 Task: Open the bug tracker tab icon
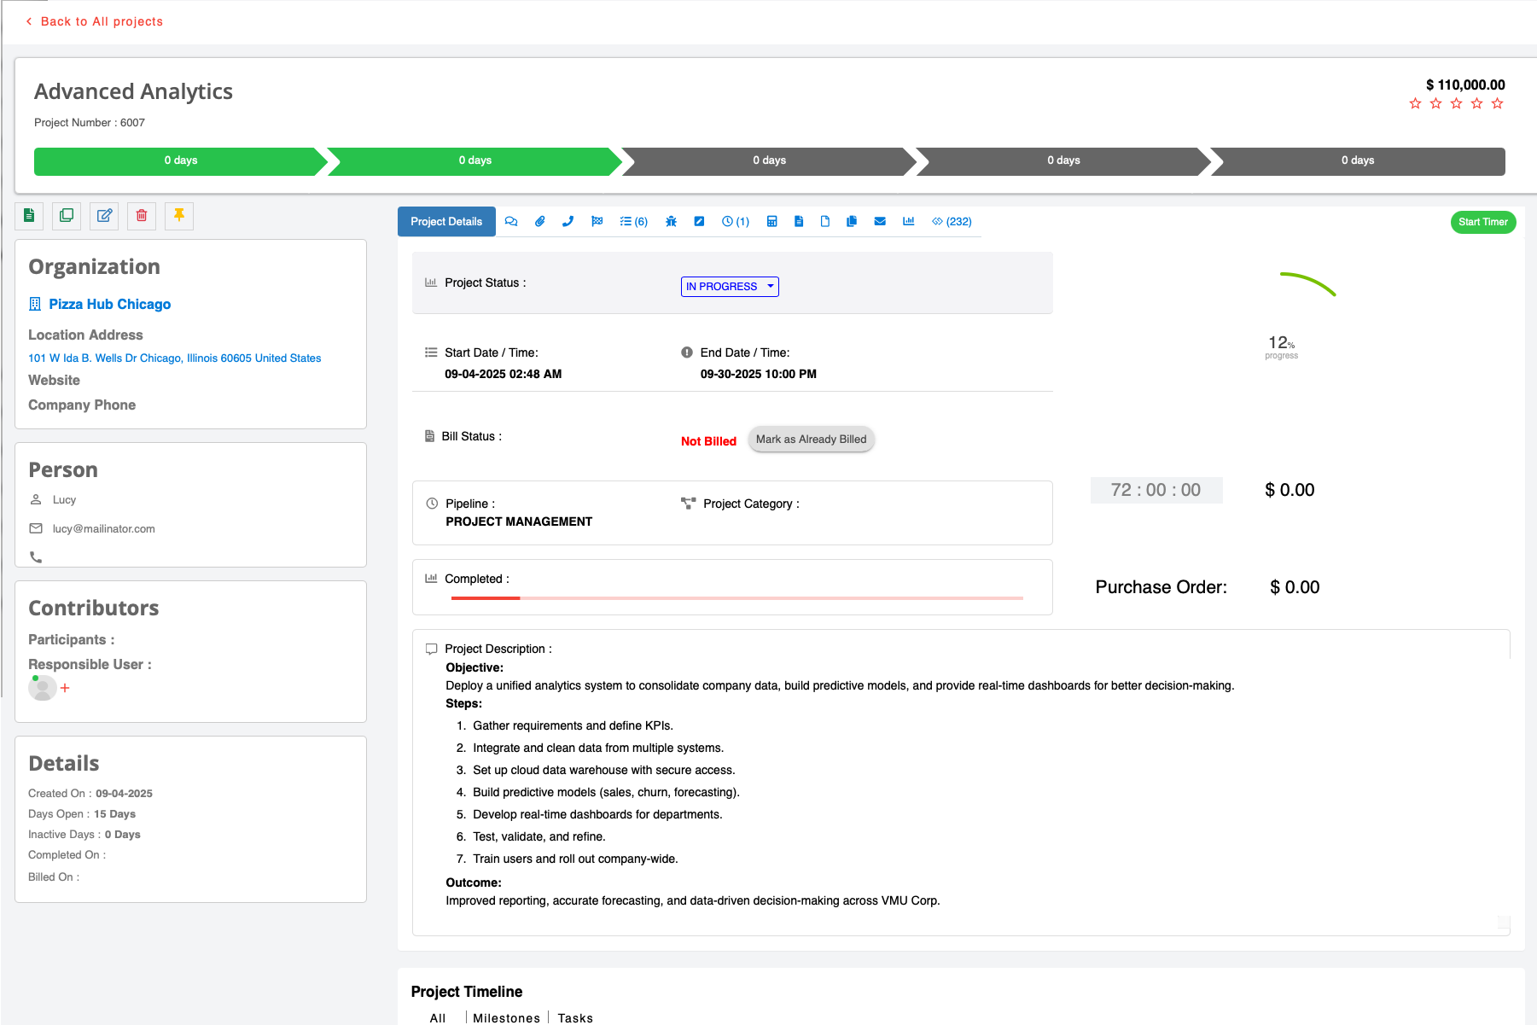pyautogui.click(x=672, y=222)
